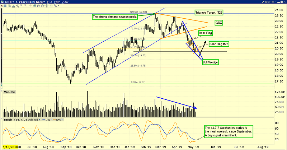Close the Stoch panel with its X
This screenshot has width=287, height=150.
tap(1, 118)
